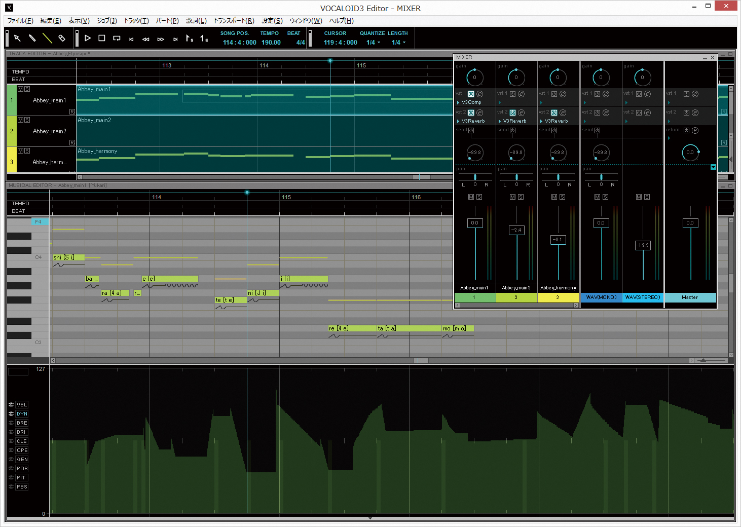
Task: Jump to the song start
Action: (x=131, y=39)
